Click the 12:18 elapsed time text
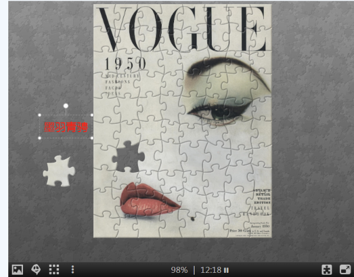 (211, 270)
